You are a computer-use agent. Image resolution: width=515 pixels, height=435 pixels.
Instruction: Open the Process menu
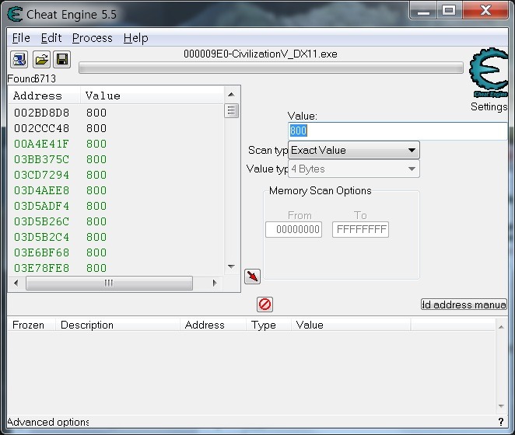[x=93, y=38]
